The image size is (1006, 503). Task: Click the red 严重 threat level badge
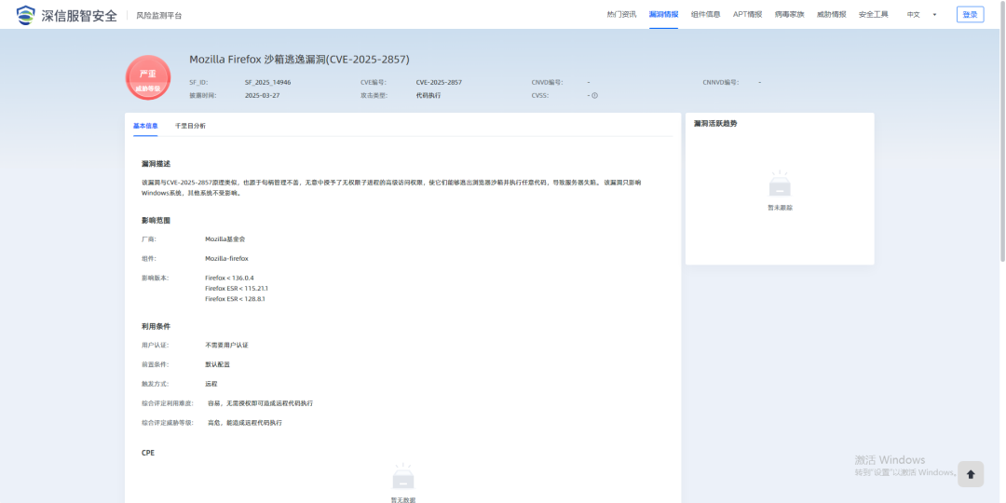click(x=148, y=77)
